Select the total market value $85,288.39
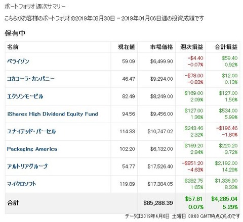 click(158, 203)
